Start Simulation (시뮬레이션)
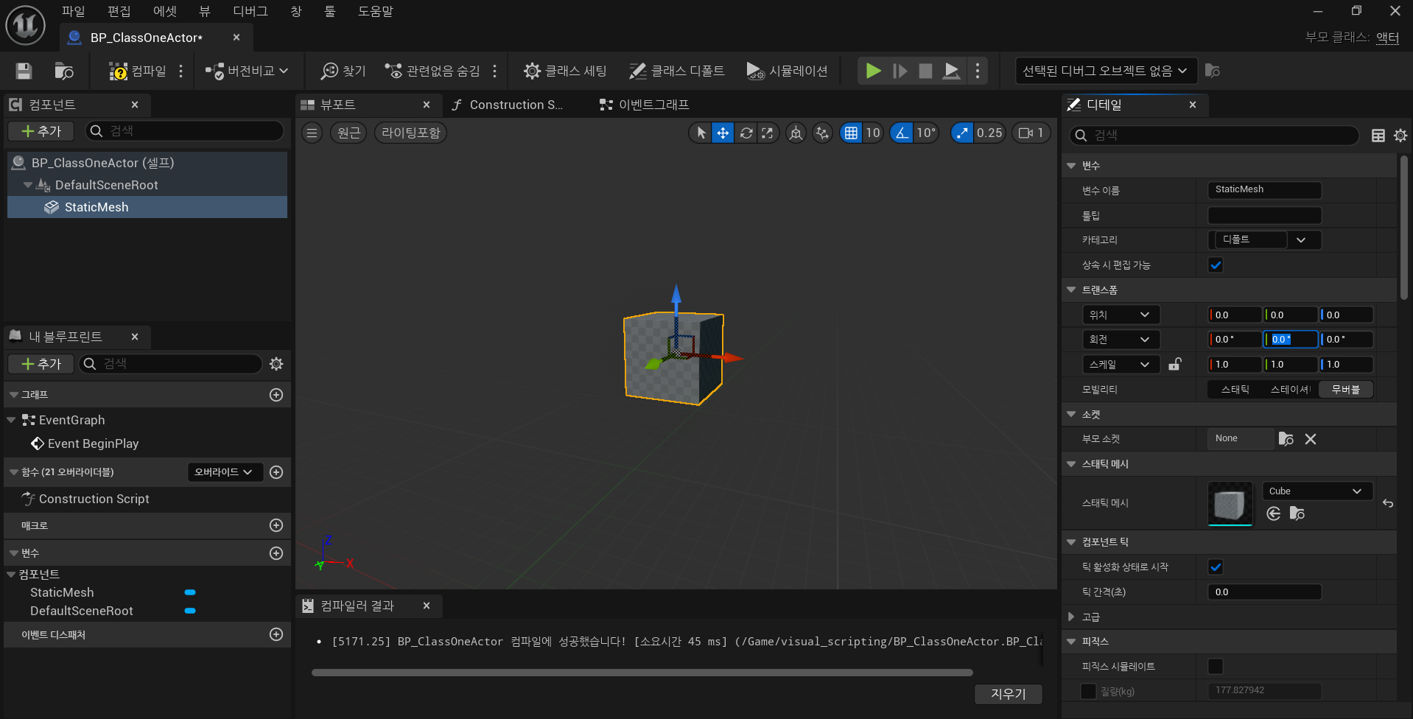The width and height of the screenshot is (1413, 719). [x=787, y=71]
